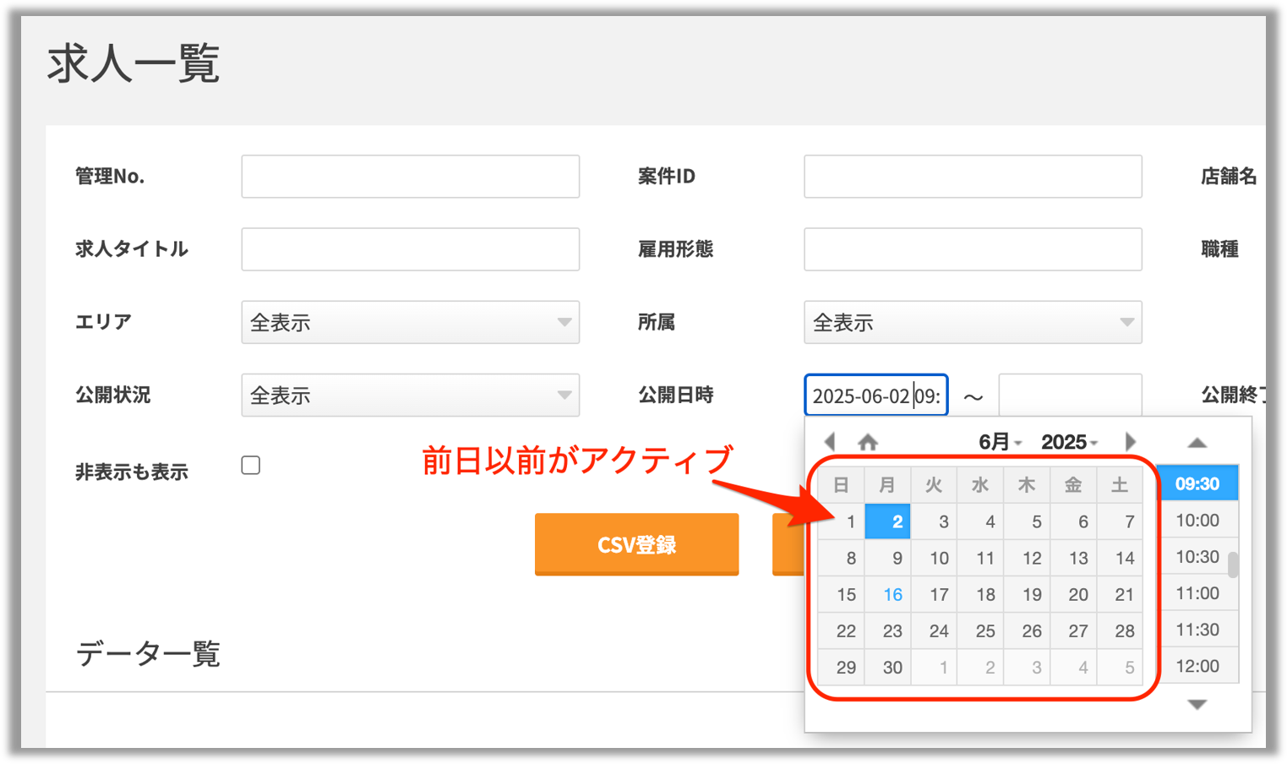Viewport: 1287px width, 764px height.
Task: Select June 1 in the calendar
Action: pyautogui.click(x=845, y=521)
